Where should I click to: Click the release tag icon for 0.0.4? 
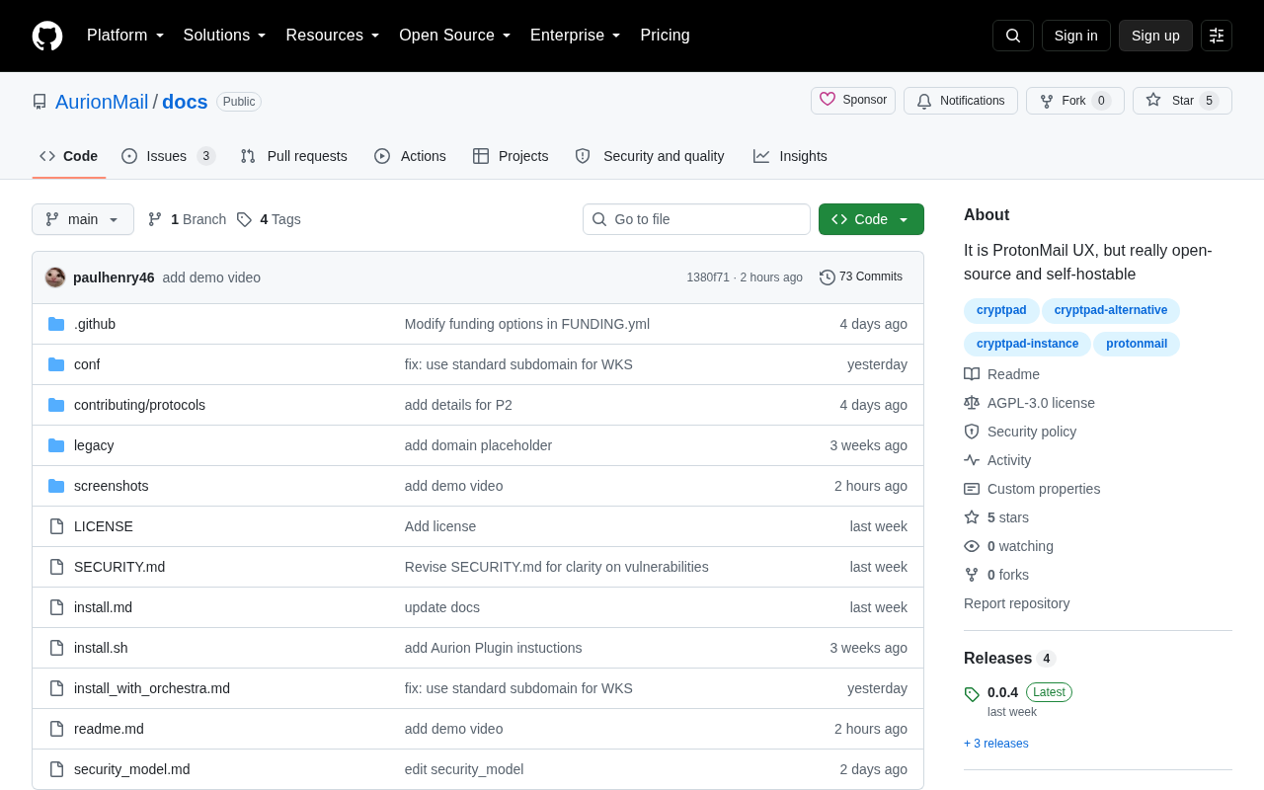(x=972, y=694)
